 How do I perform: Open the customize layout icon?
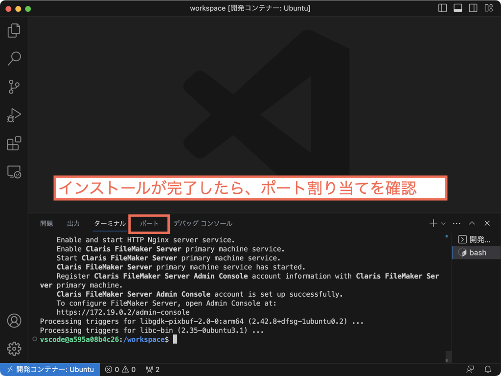coord(489,8)
